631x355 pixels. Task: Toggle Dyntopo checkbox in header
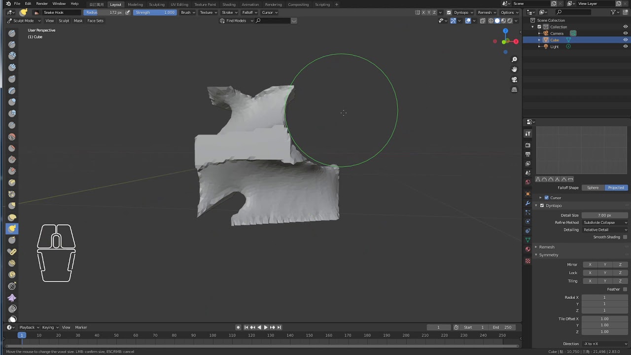(449, 12)
